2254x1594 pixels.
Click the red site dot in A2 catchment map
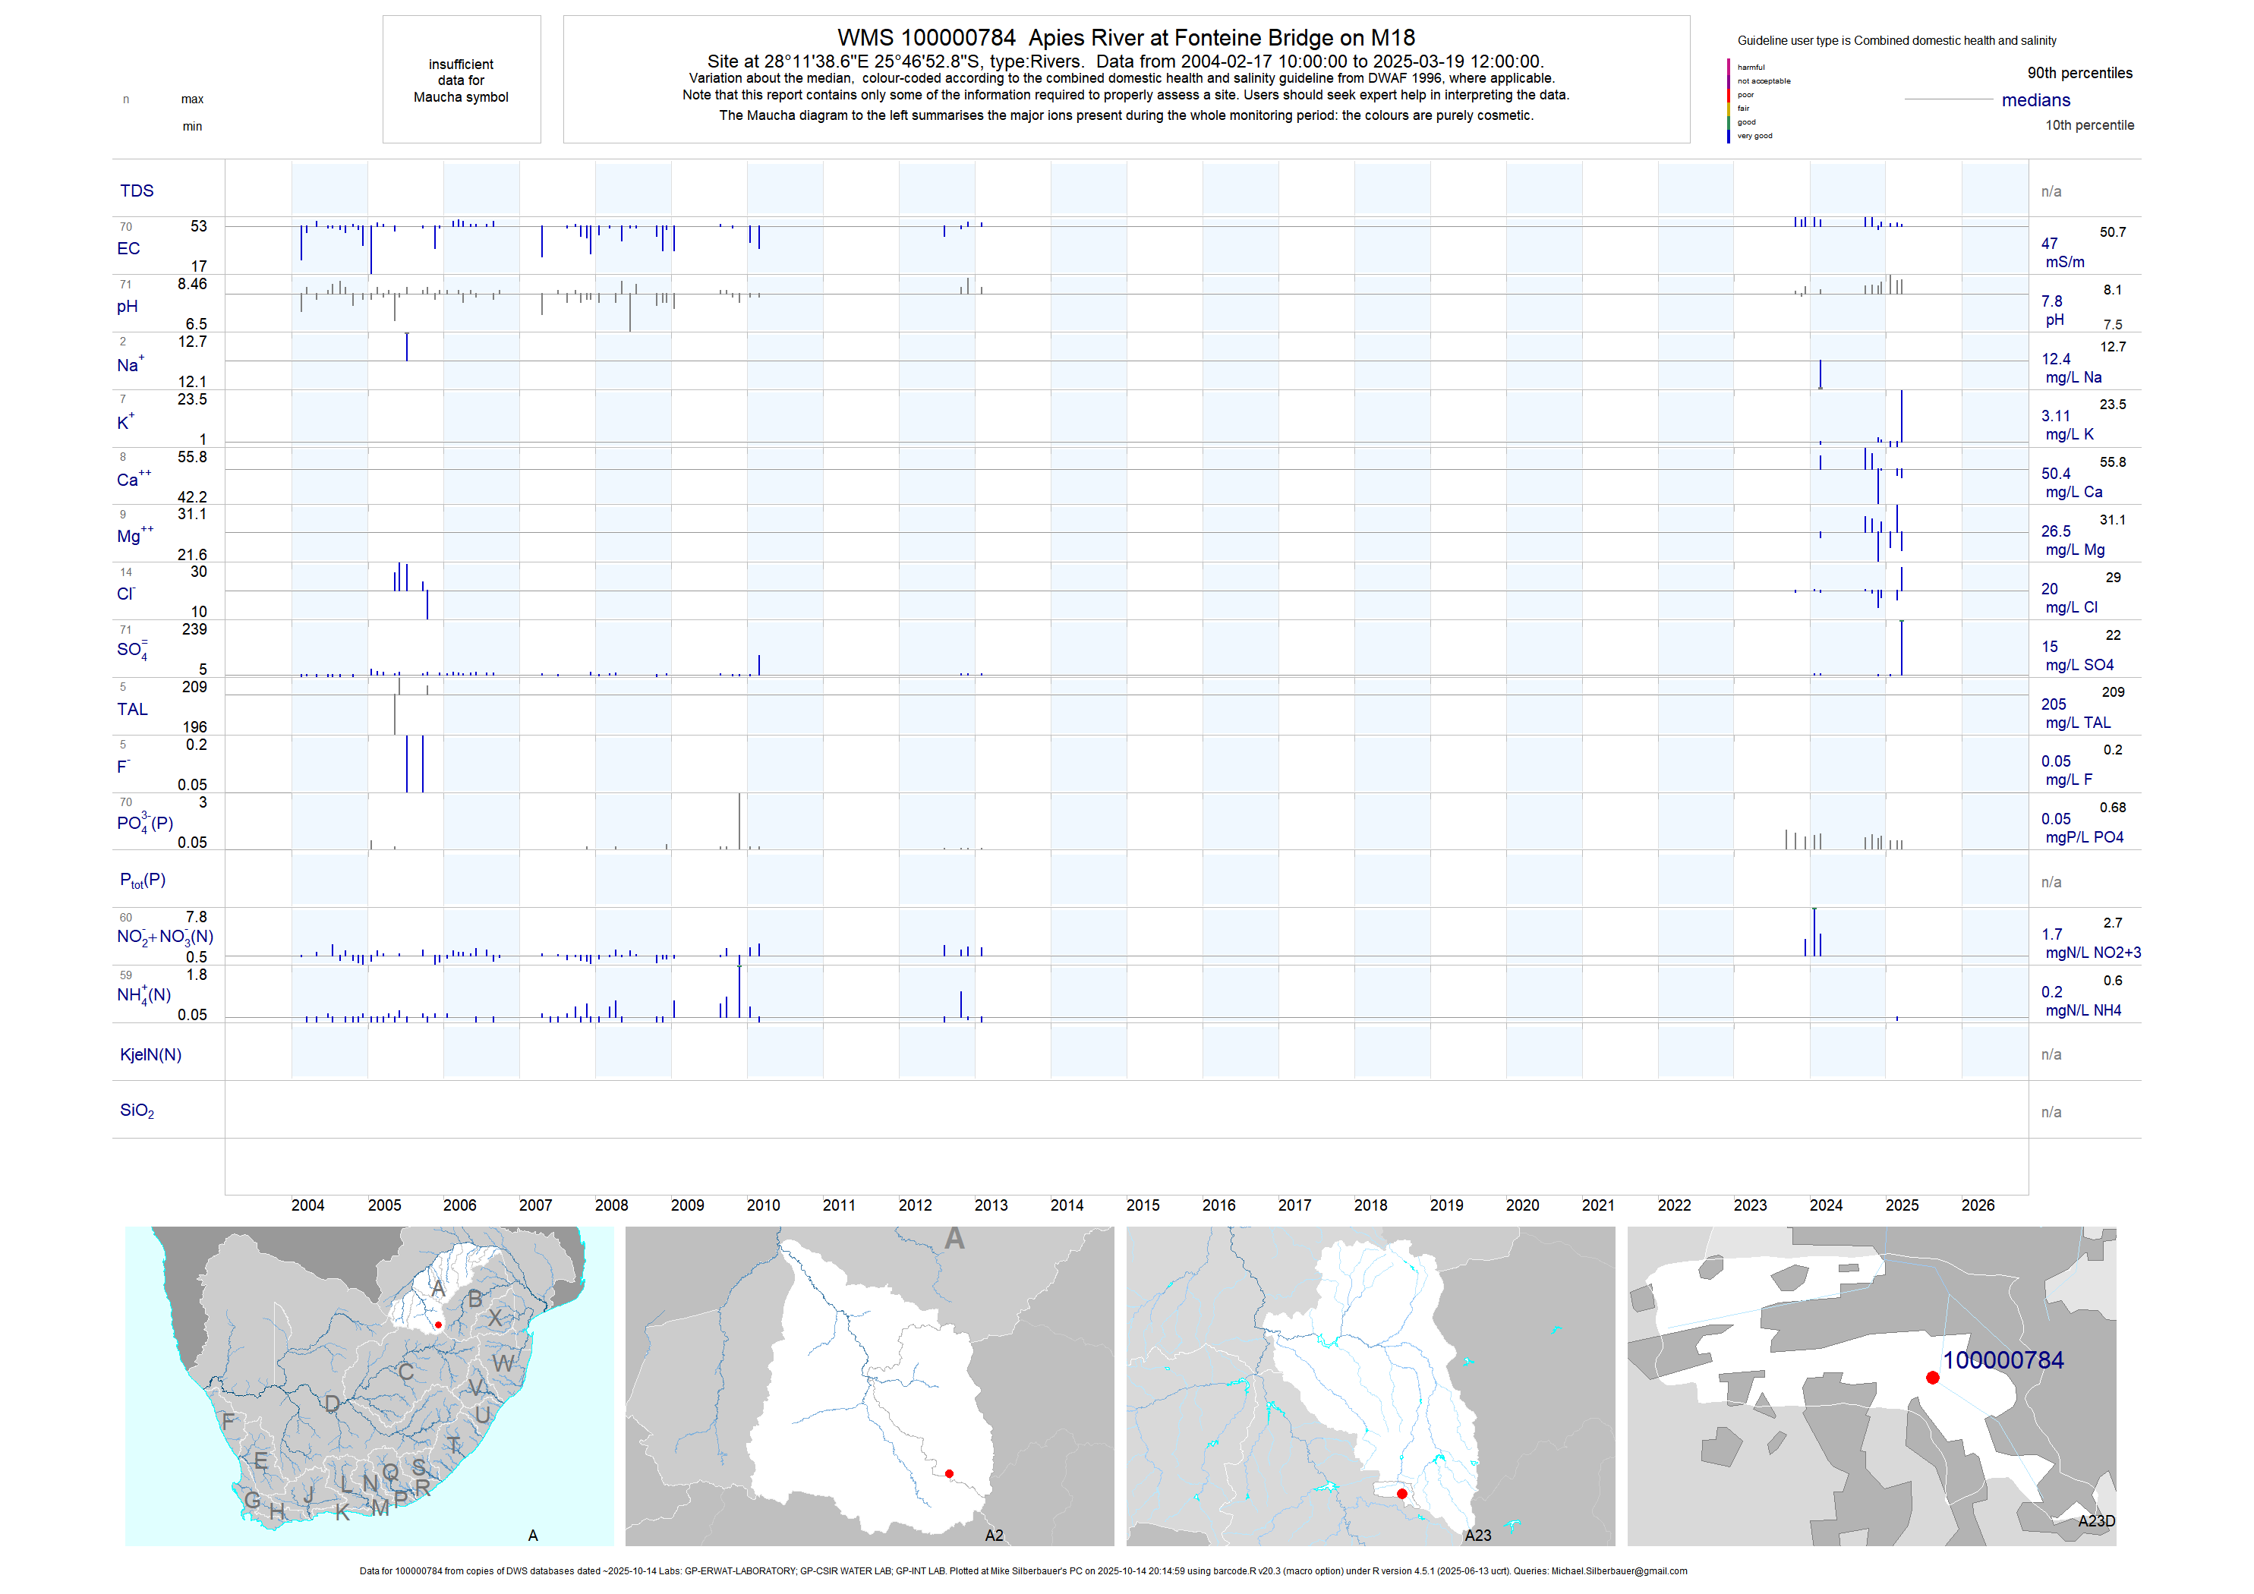click(x=949, y=1474)
